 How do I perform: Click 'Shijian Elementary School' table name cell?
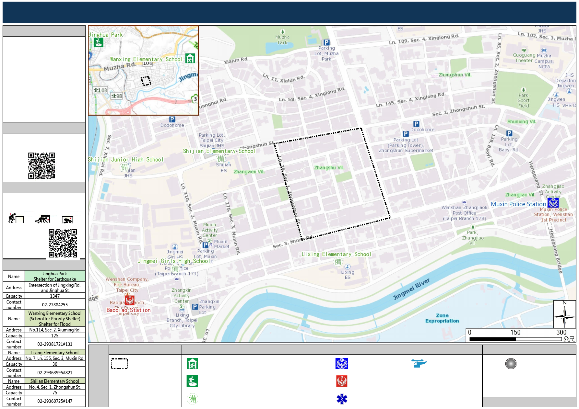[55, 381]
